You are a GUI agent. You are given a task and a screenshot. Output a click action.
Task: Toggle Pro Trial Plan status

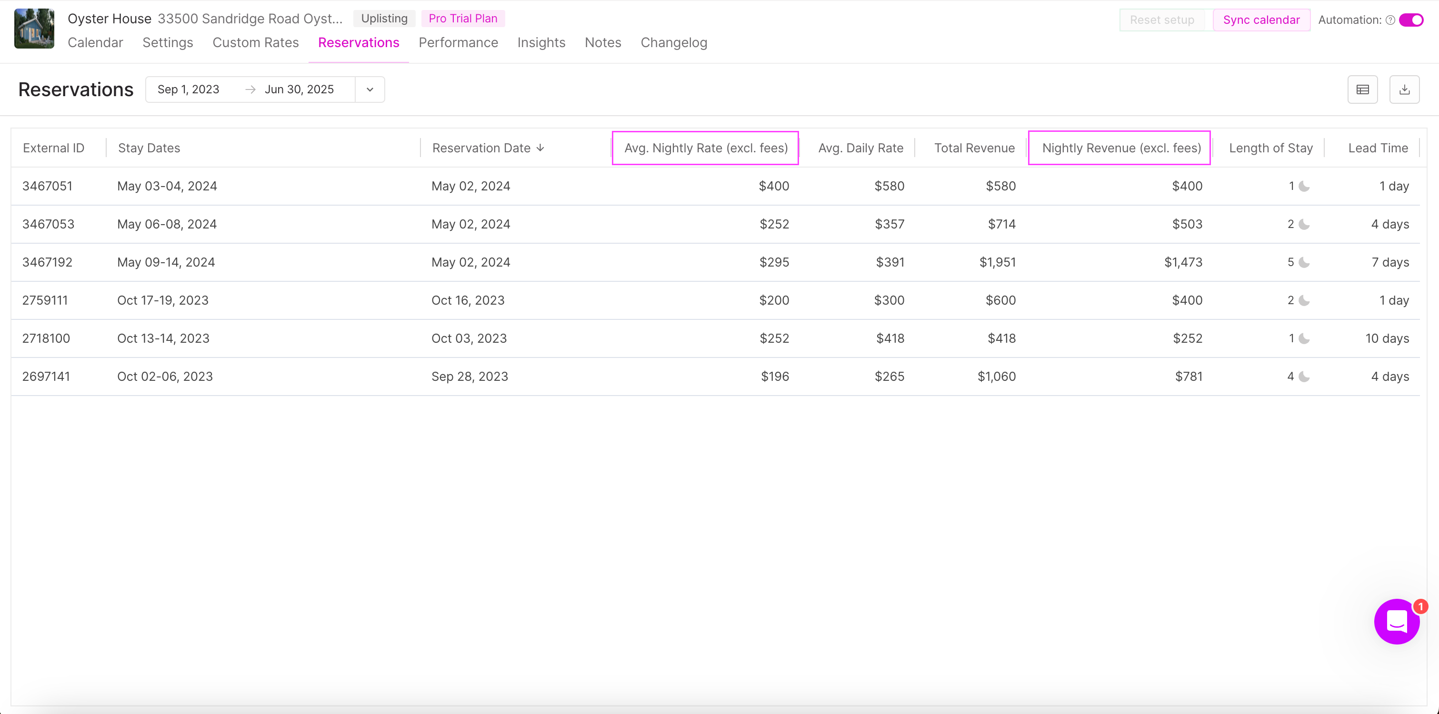[x=462, y=18]
